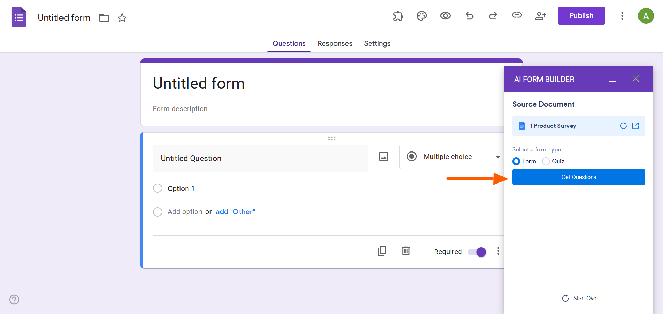Open Product Survey in new window
Screen dimensions: 663x314
point(636,126)
